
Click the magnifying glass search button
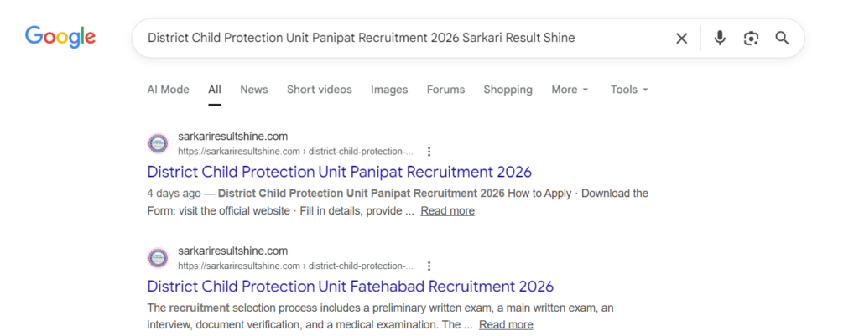[782, 39]
